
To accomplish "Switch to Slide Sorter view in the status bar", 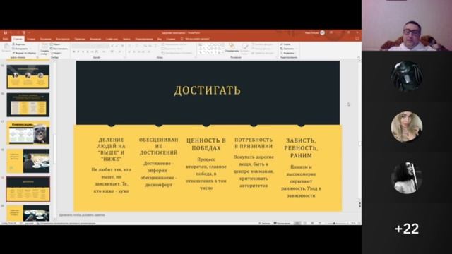I will 305,223.
